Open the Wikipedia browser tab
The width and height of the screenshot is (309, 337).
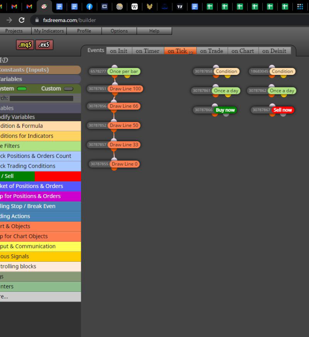[x=135, y=7]
